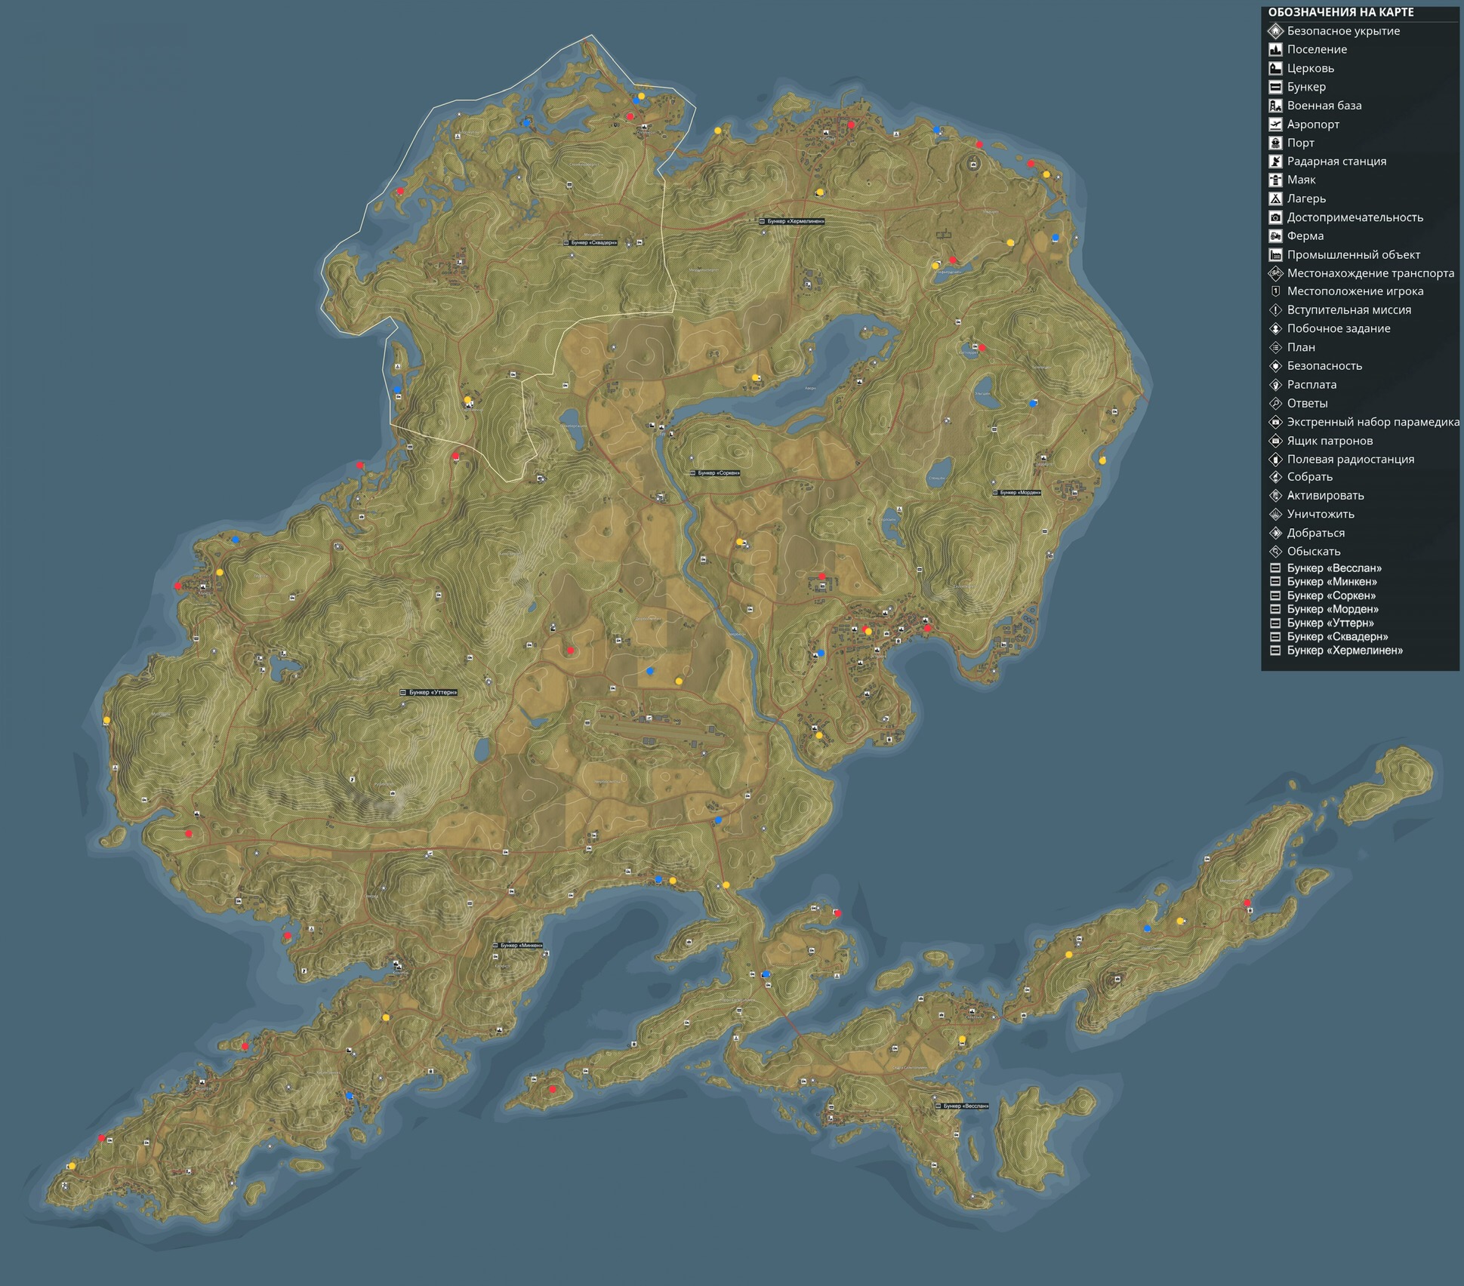Click the Достопримечательность camera icon
The image size is (1464, 1286).
(x=1275, y=217)
